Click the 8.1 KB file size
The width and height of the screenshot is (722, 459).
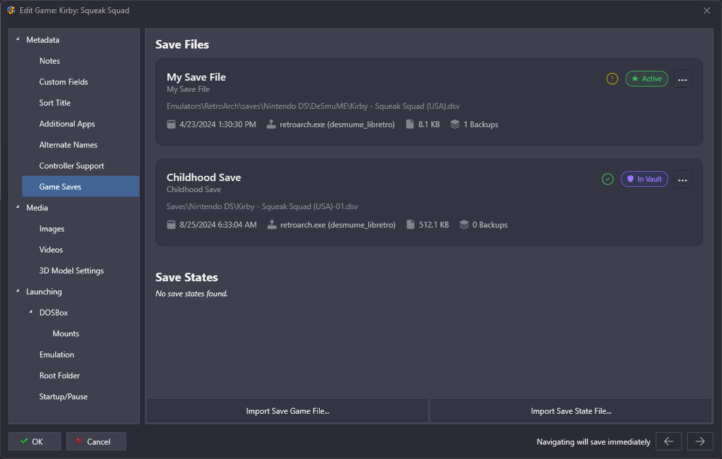pos(429,125)
